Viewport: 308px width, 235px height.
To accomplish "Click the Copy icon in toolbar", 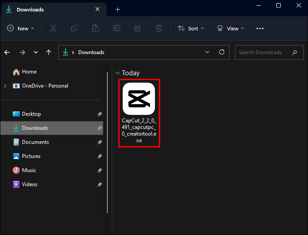I will pos(74,28).
